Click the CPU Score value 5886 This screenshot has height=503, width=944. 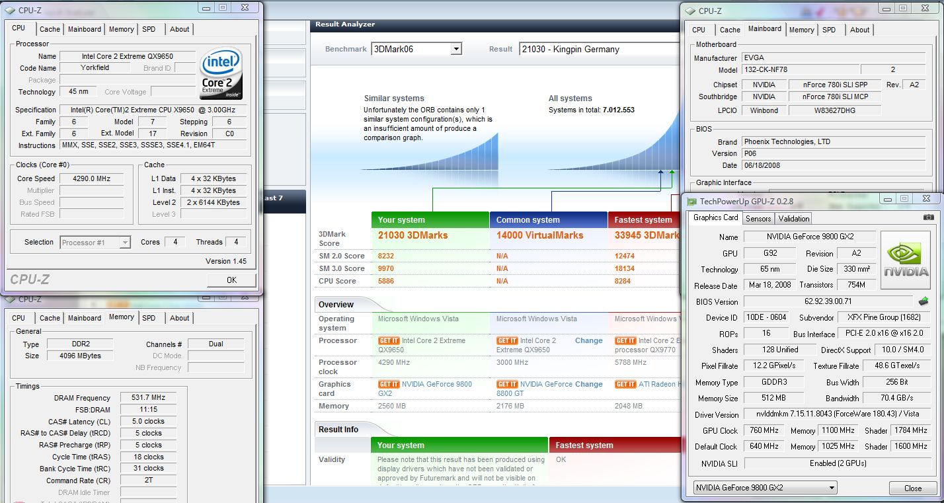click(386, 281)
